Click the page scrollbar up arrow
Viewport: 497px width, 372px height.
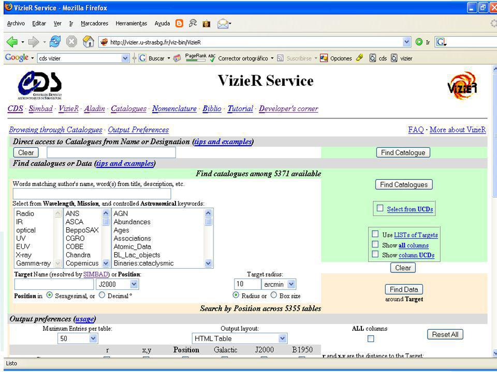(x=495, y=68)
